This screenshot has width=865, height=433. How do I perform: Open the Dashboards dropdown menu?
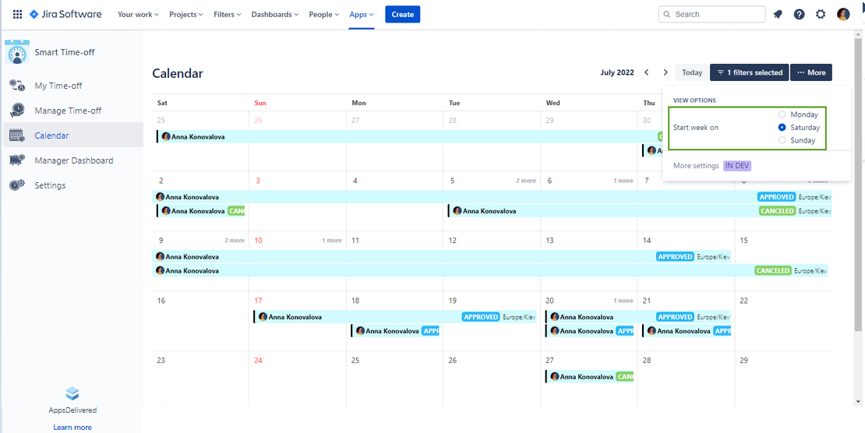pyautogui.click(x=275, y=14)
